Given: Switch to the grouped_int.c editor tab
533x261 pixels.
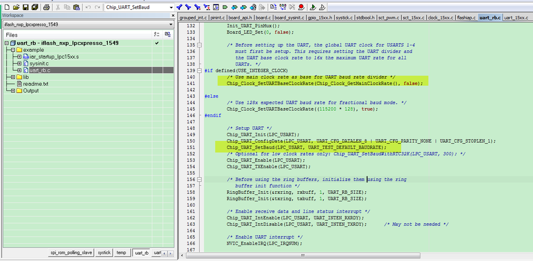Looking at the screenshot, I should tap(193, 18).
